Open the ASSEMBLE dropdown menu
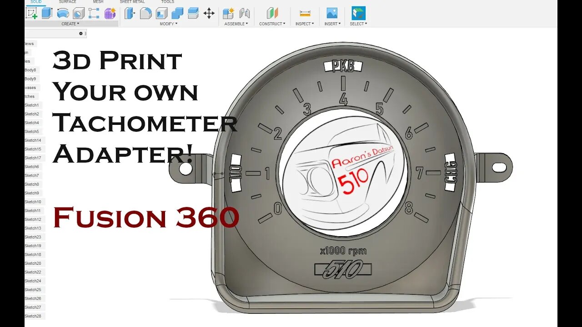 pos(236,24)
